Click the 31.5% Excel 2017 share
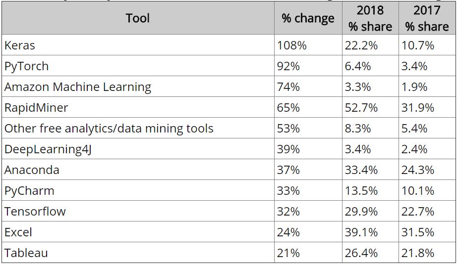Image resolution: width=457 pixels, height=264 pixels. tap(418, 232)
